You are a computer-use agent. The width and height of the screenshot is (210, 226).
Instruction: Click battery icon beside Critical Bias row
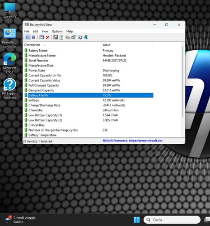point(26,125)
